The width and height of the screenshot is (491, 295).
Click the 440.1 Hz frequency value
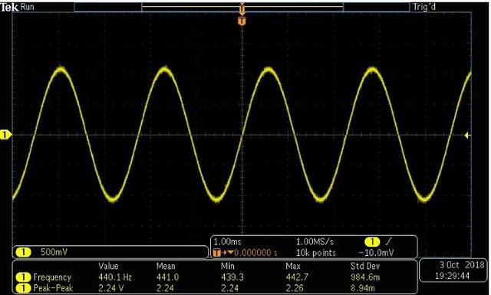click(115, 277)
